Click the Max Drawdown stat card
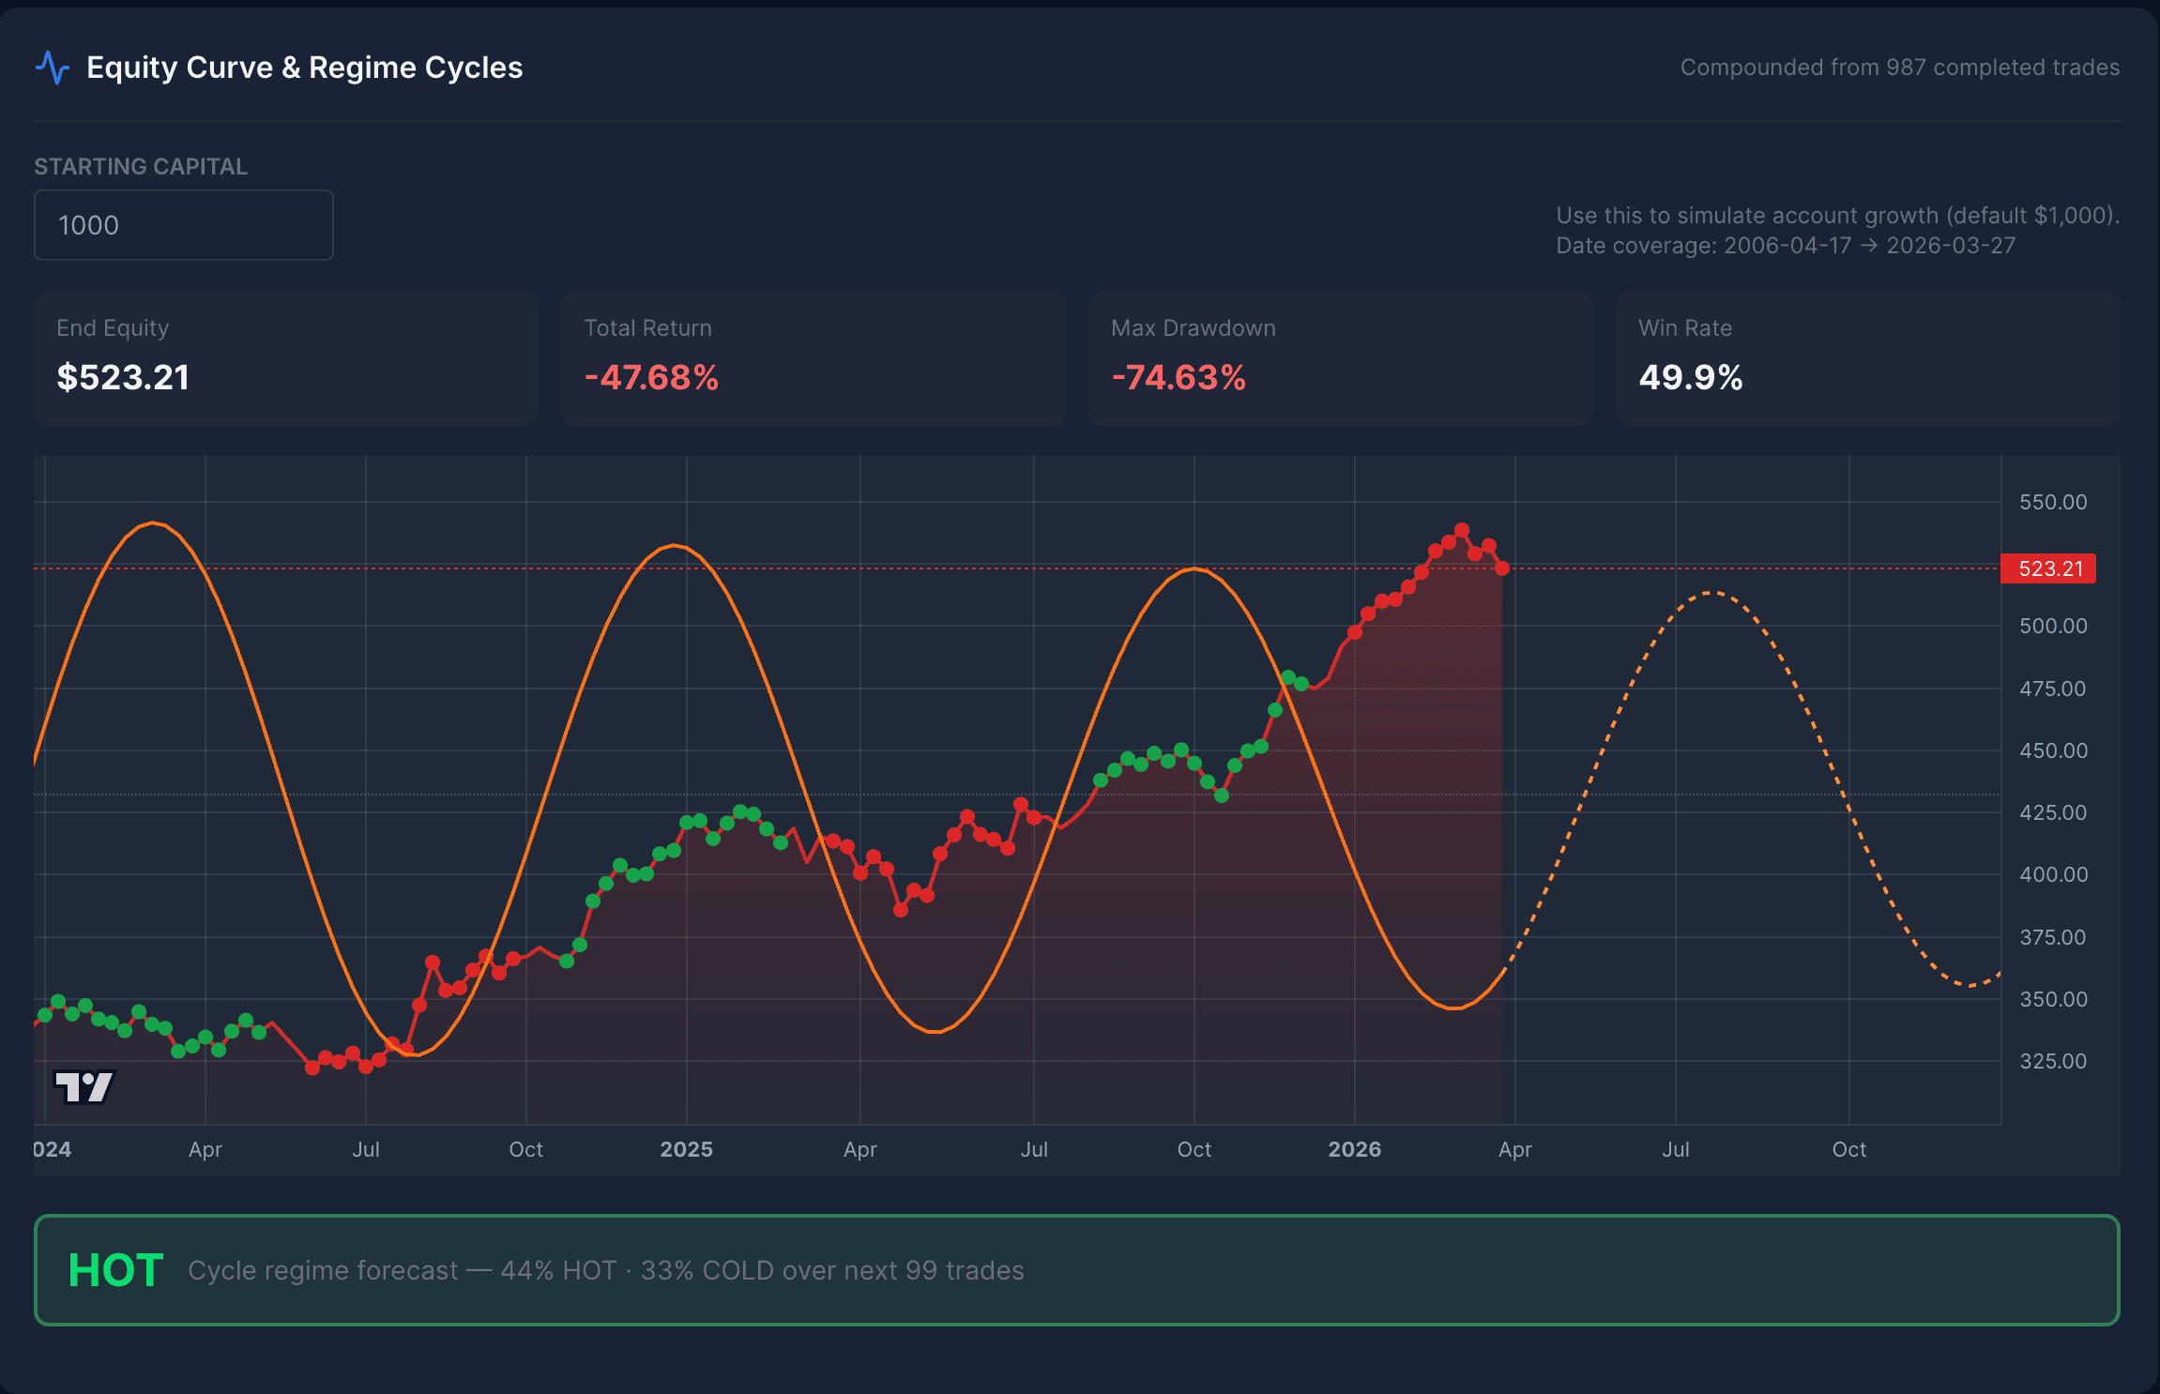Image resolution: width=2160 pixels, height=1394 pixels. coord(1340,358)
